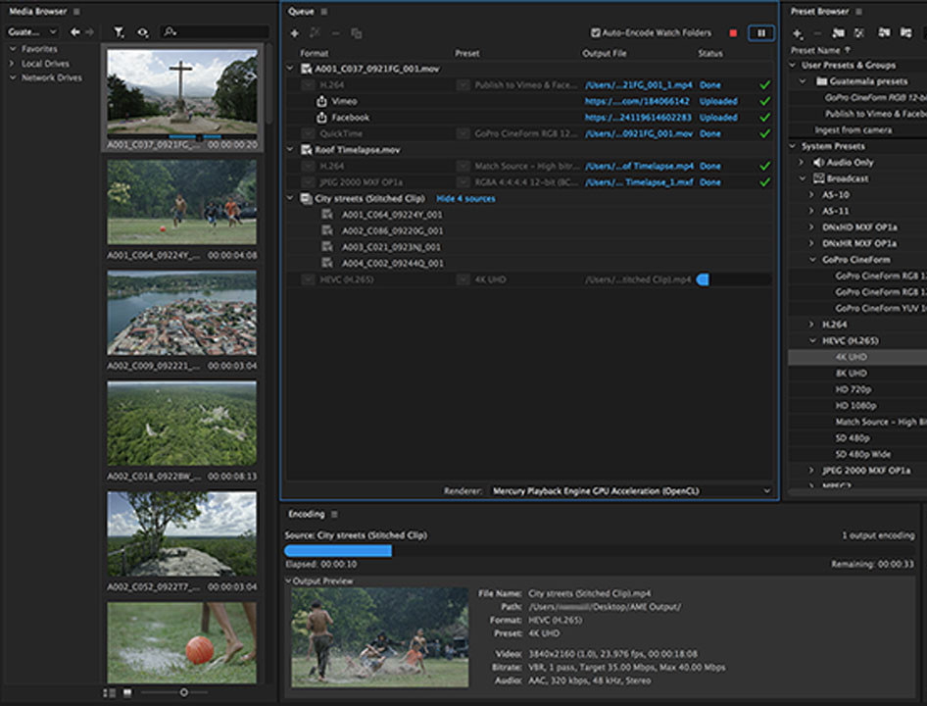Expand Local Drives in Media Browser
Viewport: 927px width, 706px height.
click(x=12, y=63)
